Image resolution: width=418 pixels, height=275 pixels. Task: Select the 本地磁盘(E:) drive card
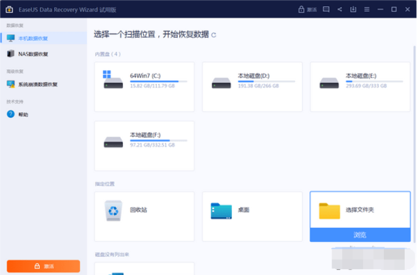[x=360, y=86]
